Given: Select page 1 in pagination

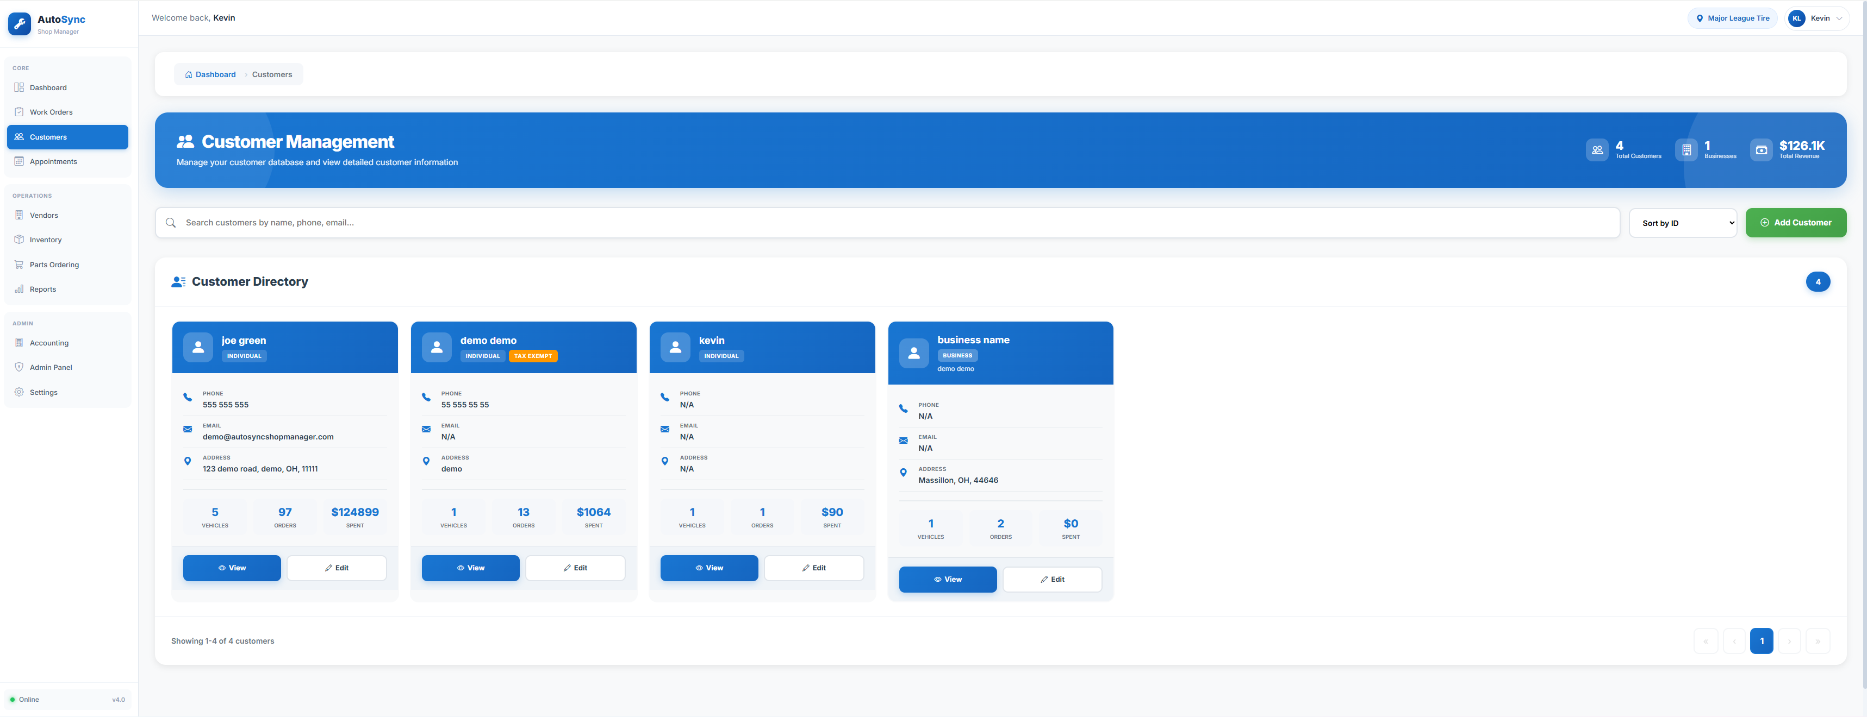Looking at the screenshot, I should [1762, 641].
